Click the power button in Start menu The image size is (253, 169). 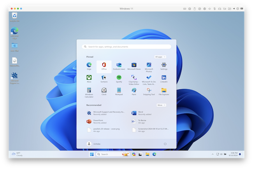(165, 144)
